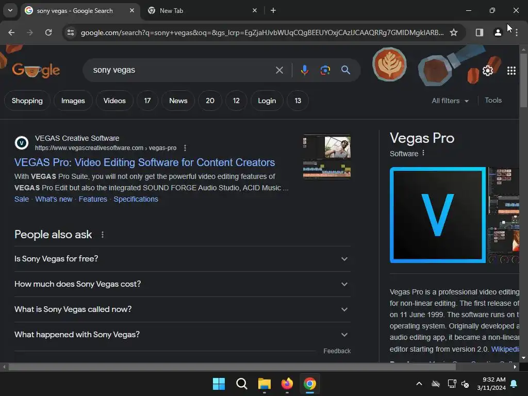Open Google quick settings gear

pyautogui.click(x=488, y=70)
